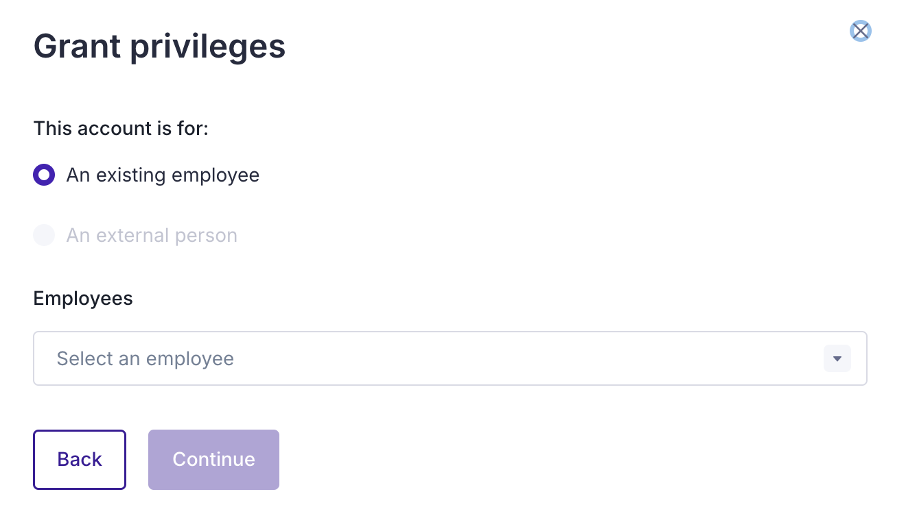Expand the employee dropdown arrow
Screen dimensions: 906x518
pos(837,358)
